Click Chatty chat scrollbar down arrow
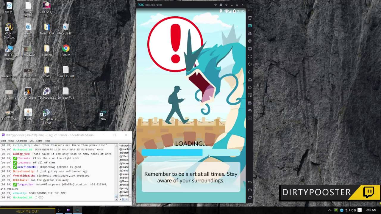The width and height of the screenshot is (381, 214). [116, 199]
